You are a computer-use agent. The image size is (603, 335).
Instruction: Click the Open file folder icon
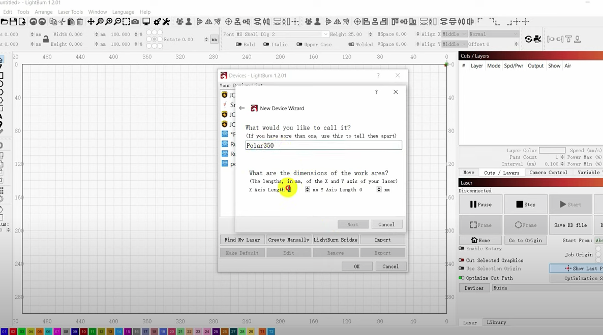4,22
